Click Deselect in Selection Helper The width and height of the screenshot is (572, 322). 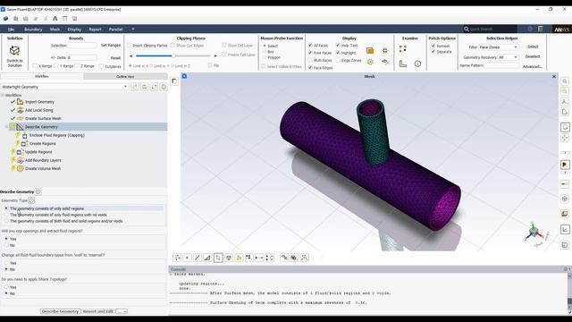[533, 56]
